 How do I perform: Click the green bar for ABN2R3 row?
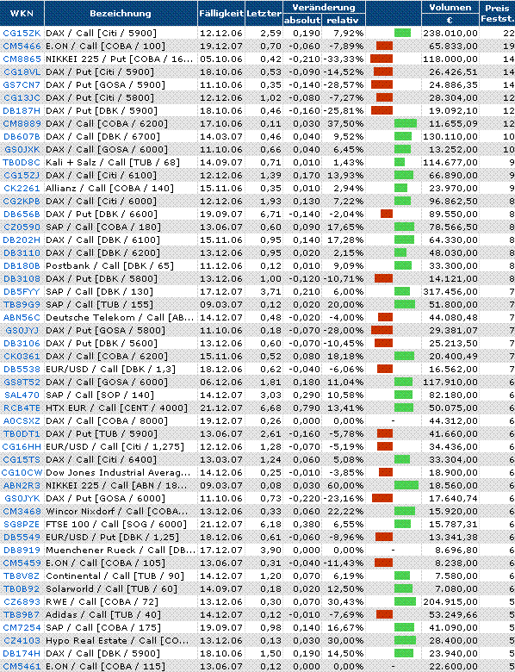pyautogui.click(x=406, y=485)
